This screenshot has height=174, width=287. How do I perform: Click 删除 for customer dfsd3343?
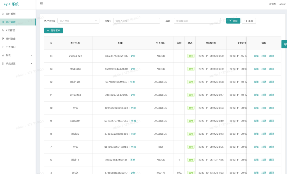click(x=272, y=69)
